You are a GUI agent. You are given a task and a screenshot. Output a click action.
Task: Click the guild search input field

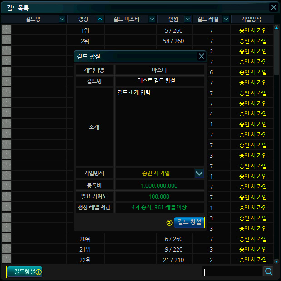click(232, 272)
